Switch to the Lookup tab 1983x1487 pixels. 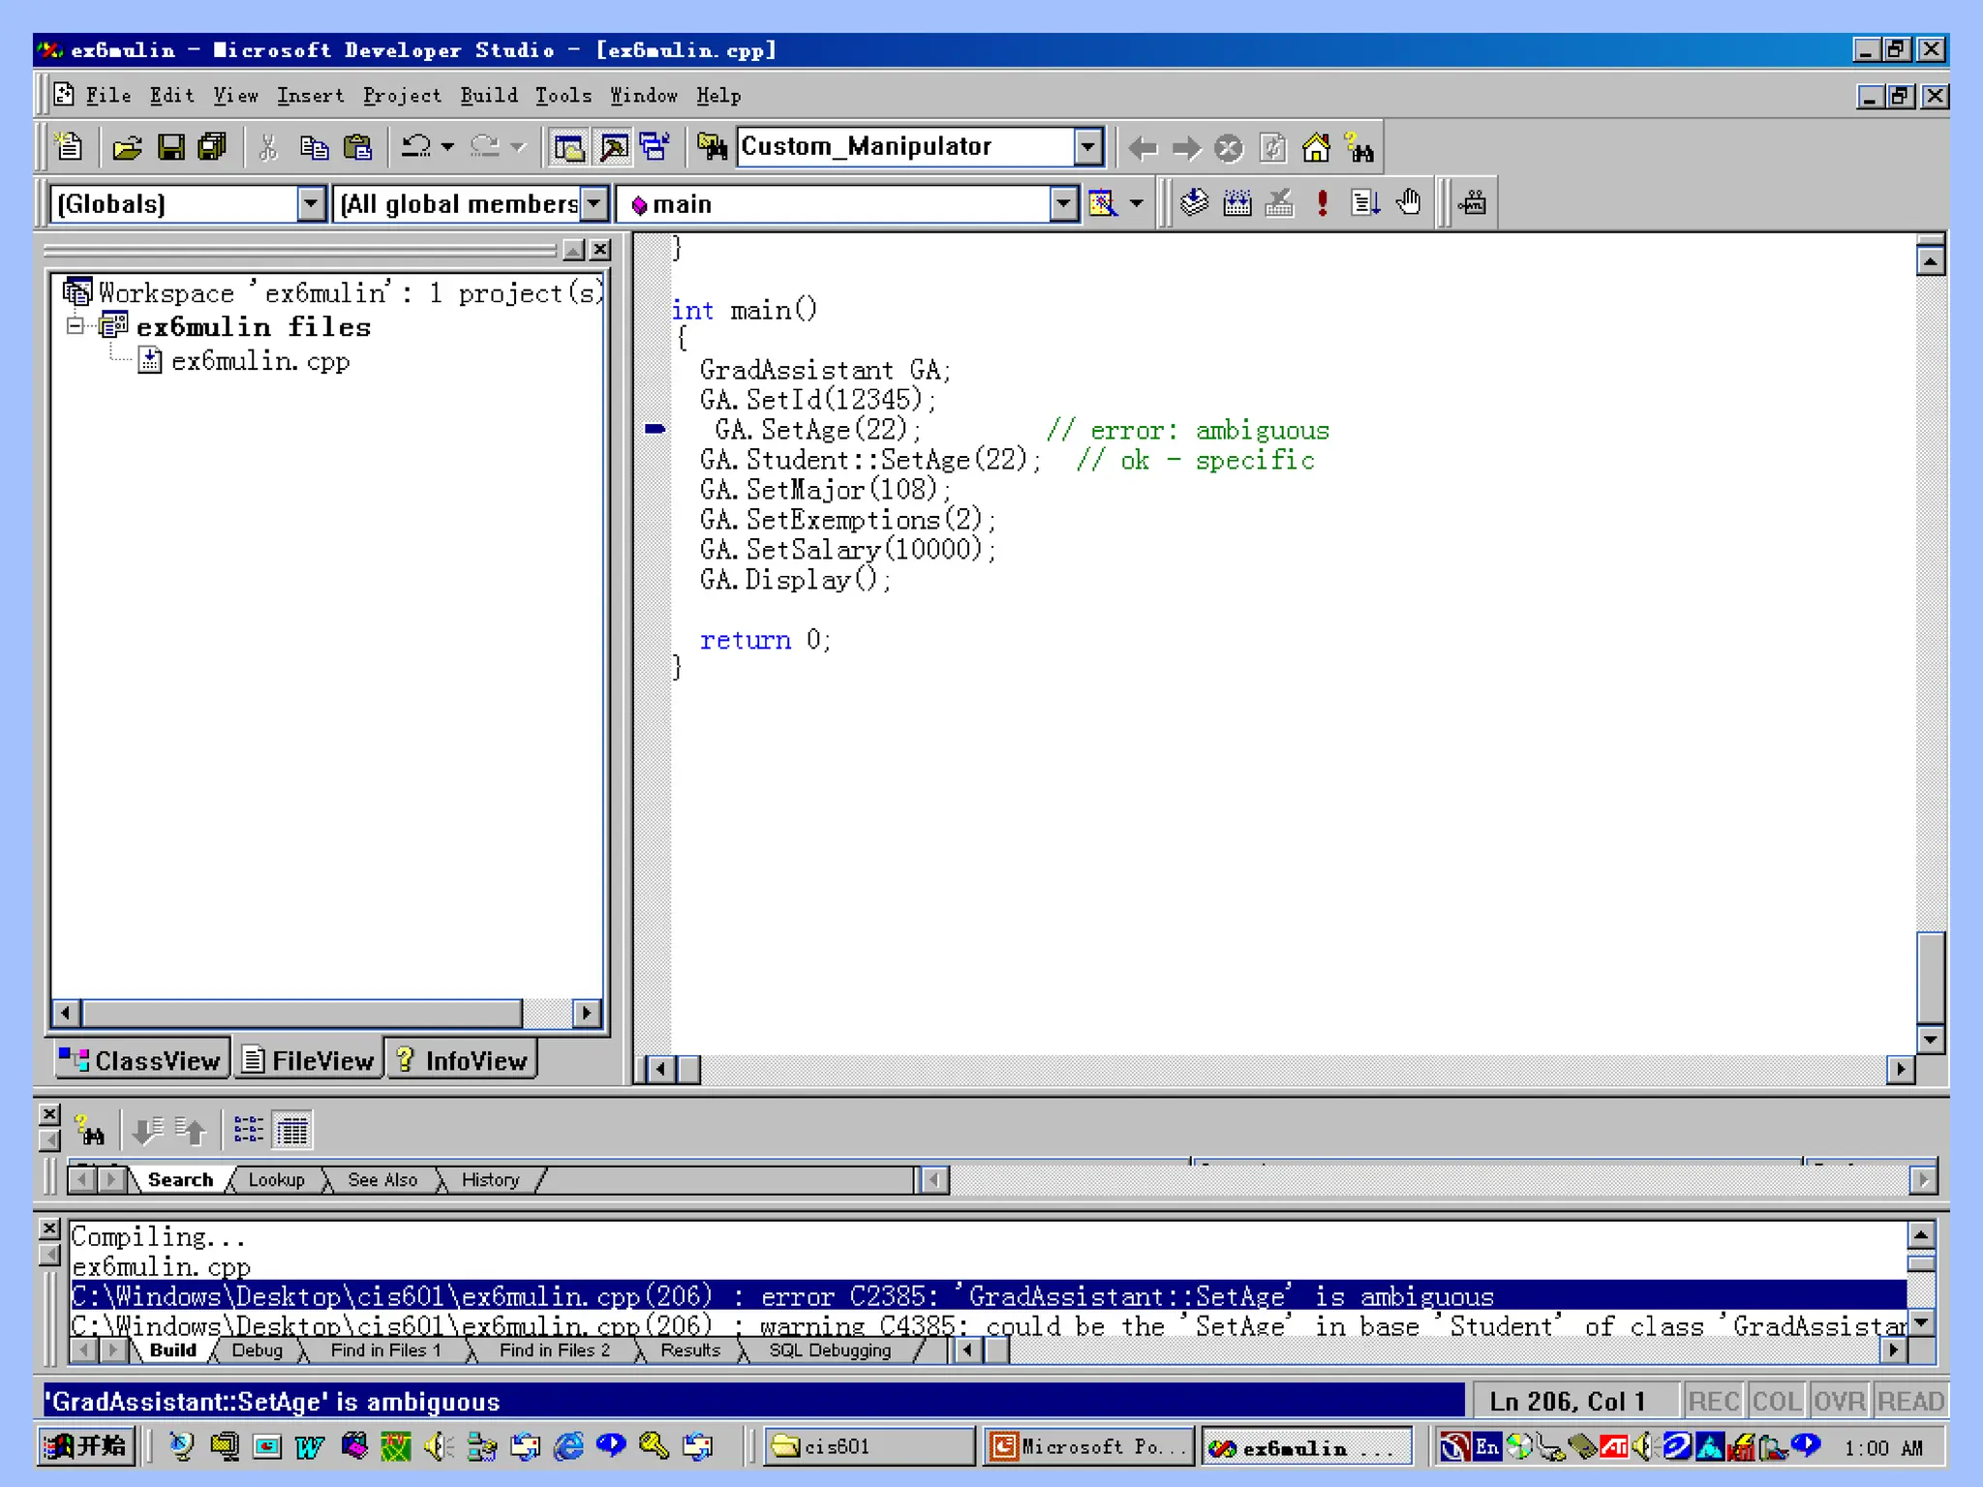tap(276, 1179)
